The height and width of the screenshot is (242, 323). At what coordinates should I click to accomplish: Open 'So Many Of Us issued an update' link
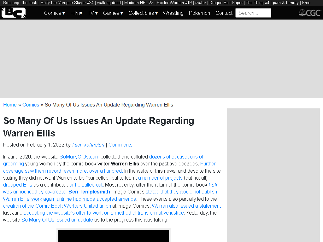57,220
